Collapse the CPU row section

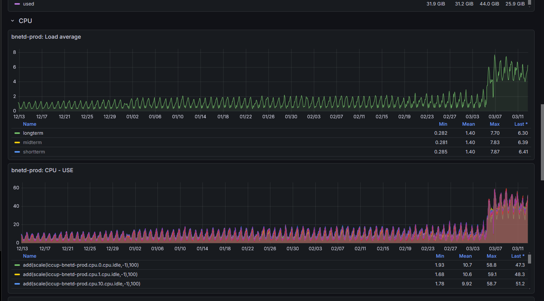point(13,21)
